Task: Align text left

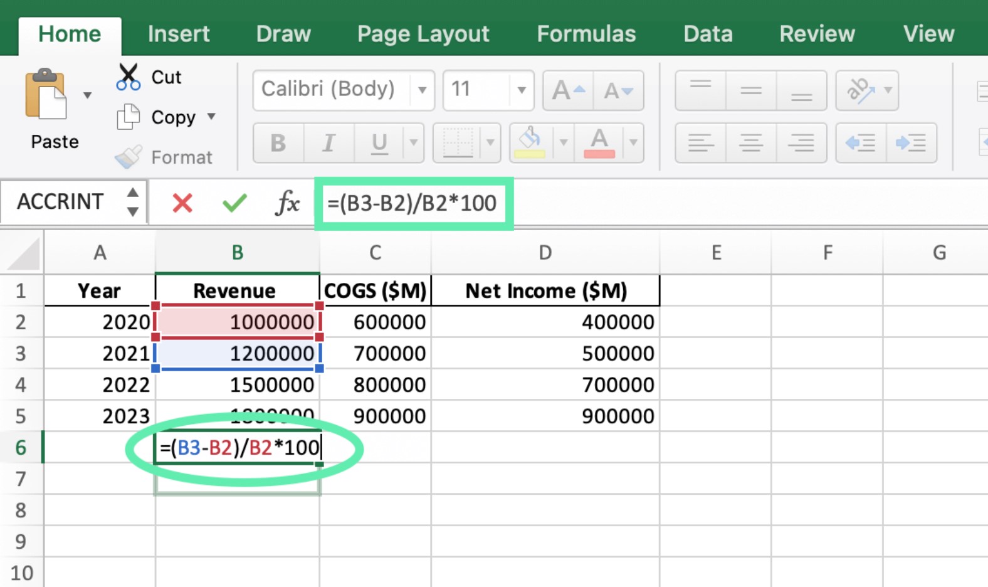Action: tap(701, 143)
